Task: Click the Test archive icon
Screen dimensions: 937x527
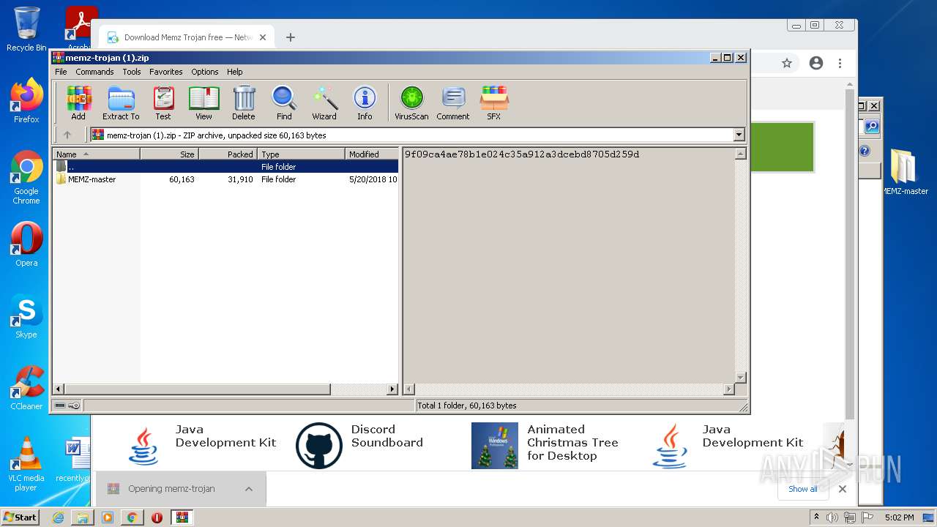Action: [x=163, y=102]
